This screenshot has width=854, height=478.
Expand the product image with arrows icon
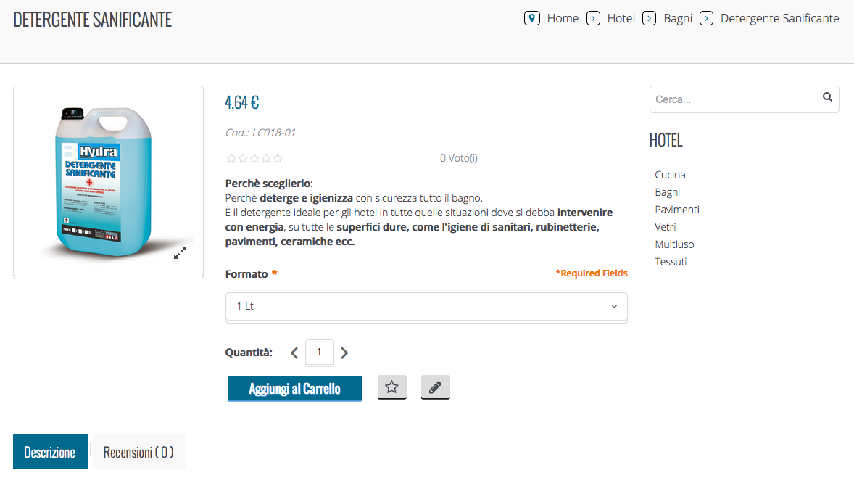[x=181, y=252]
